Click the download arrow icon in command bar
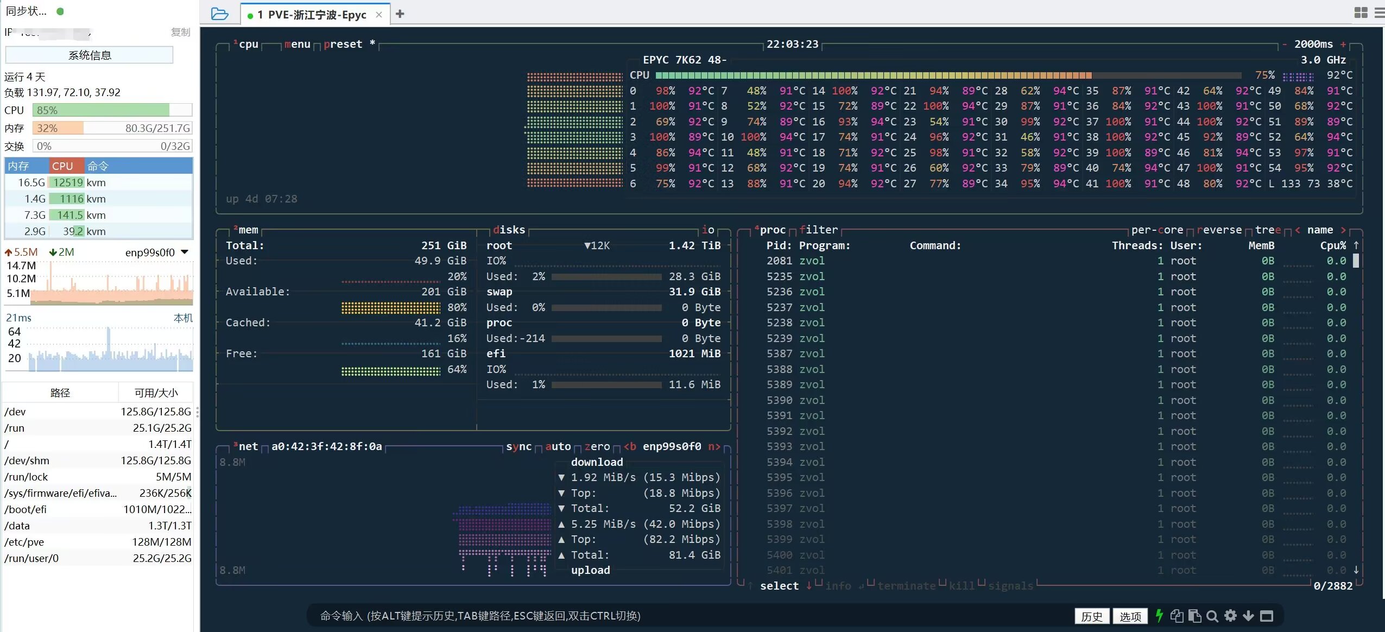 pyautogui.click(x=1248, y=616)
